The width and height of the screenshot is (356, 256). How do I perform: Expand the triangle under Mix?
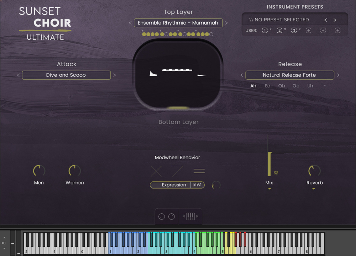(x=269, y=189)
